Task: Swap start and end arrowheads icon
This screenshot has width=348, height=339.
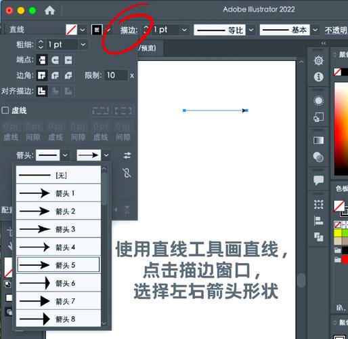Action: click(x=127, y=155)
